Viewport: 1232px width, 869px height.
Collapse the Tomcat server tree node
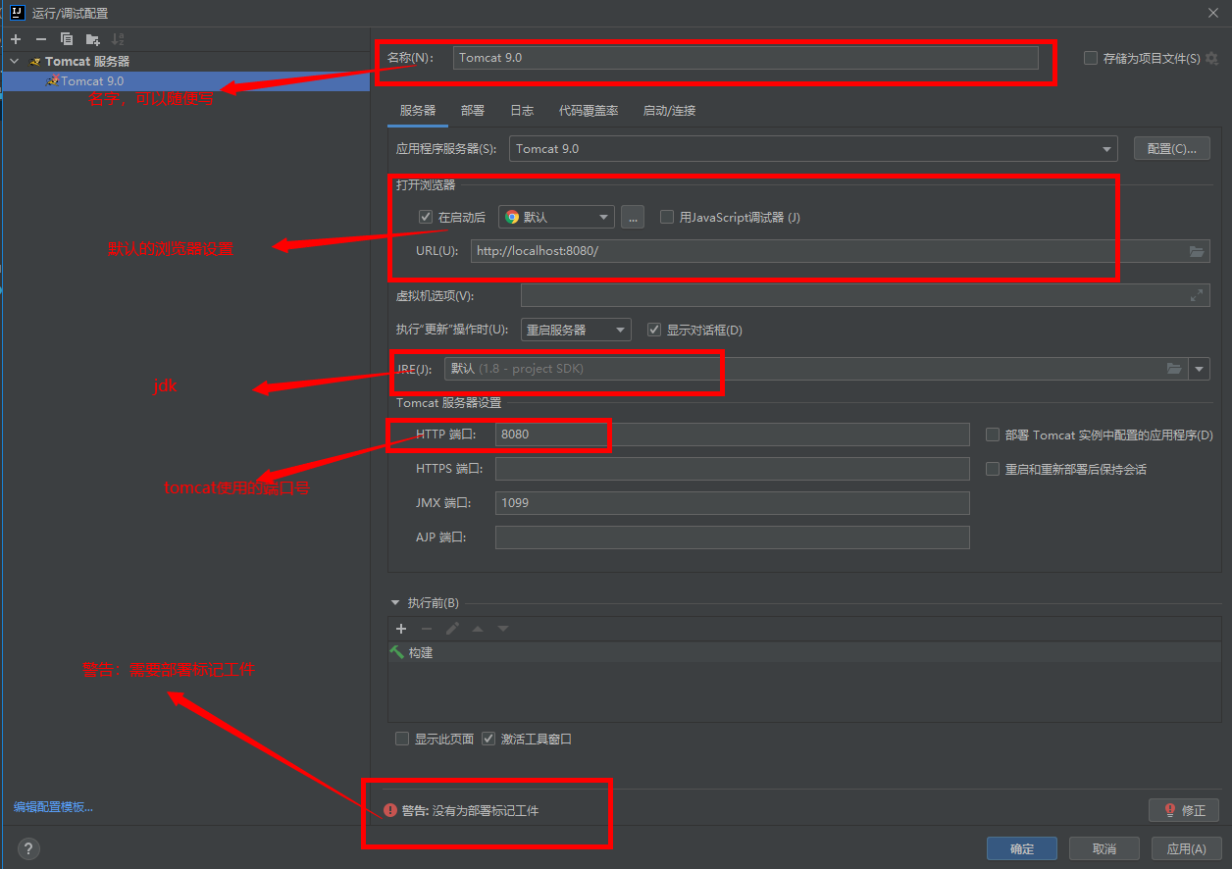[x=15, y=62]
